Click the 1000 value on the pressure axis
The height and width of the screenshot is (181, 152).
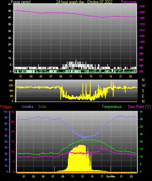pyautogui.click(x=142, y=42)
